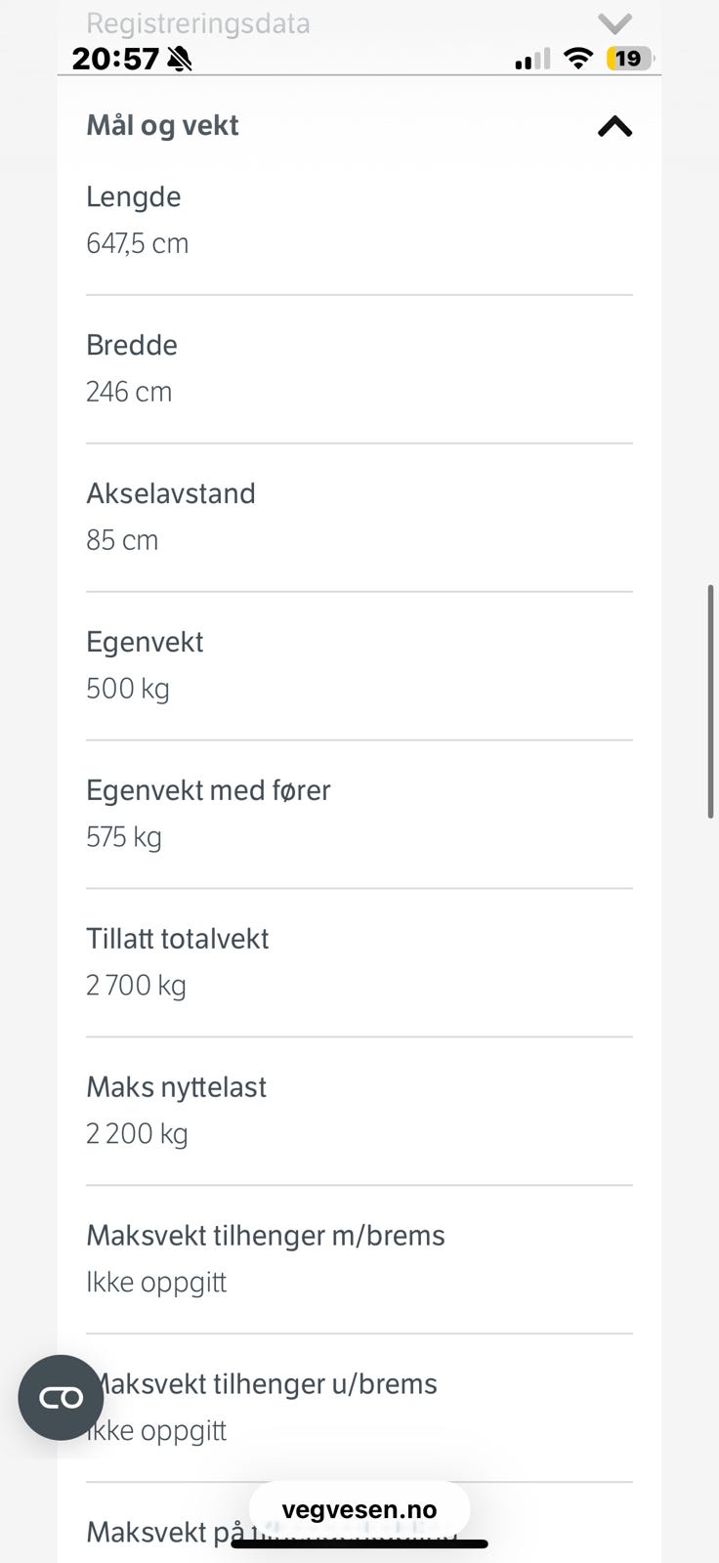Tap Maksvekt tilhenger m/brems row
Viewport: 719px width, 1563px height.
[x=359, y=1259]
